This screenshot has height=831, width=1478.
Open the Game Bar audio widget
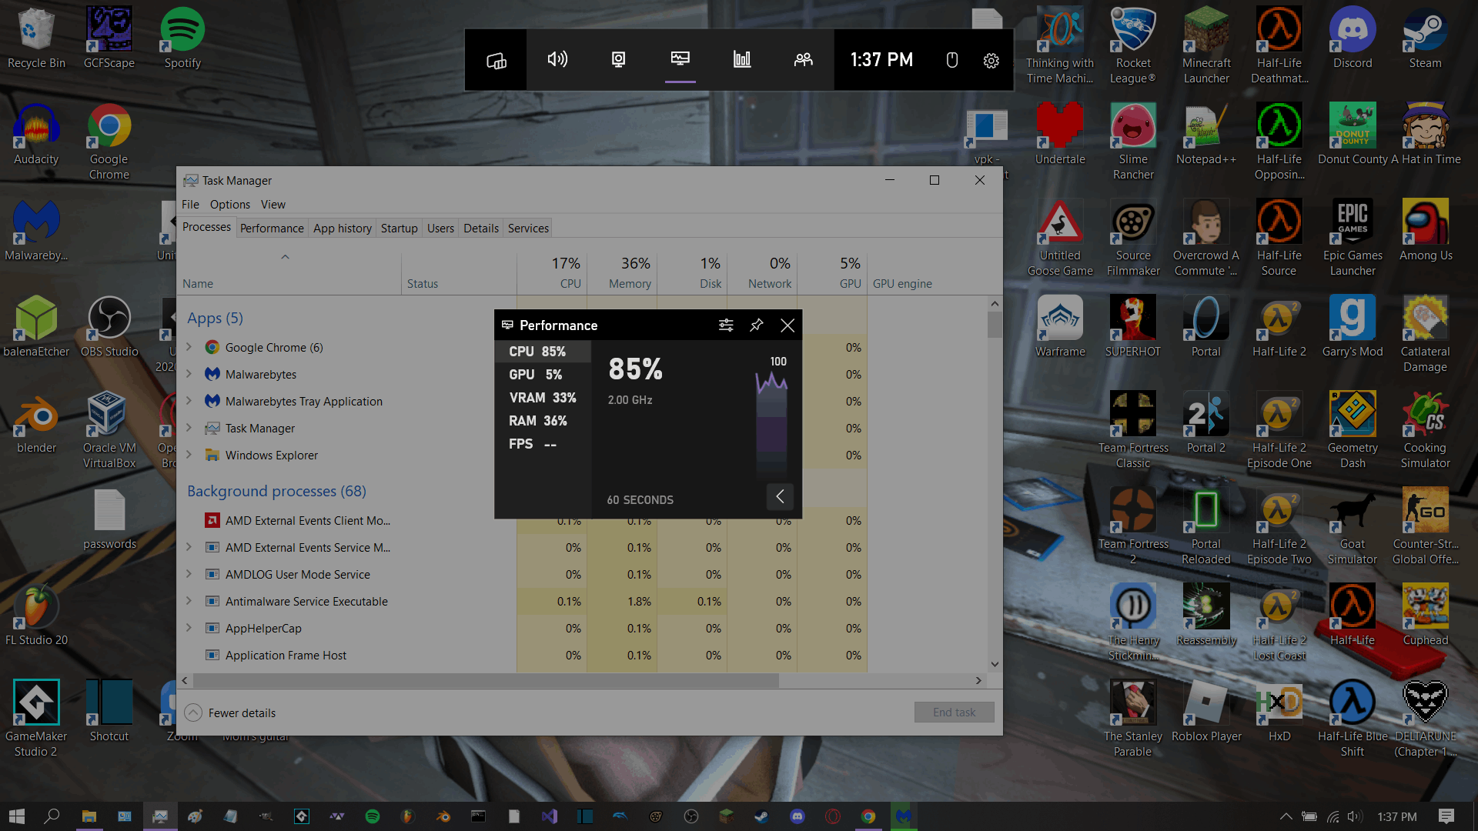coord(557,60)
